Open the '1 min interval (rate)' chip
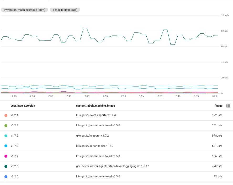The height and width of the screenshot is (185, 233). click(x=65, y=10)
